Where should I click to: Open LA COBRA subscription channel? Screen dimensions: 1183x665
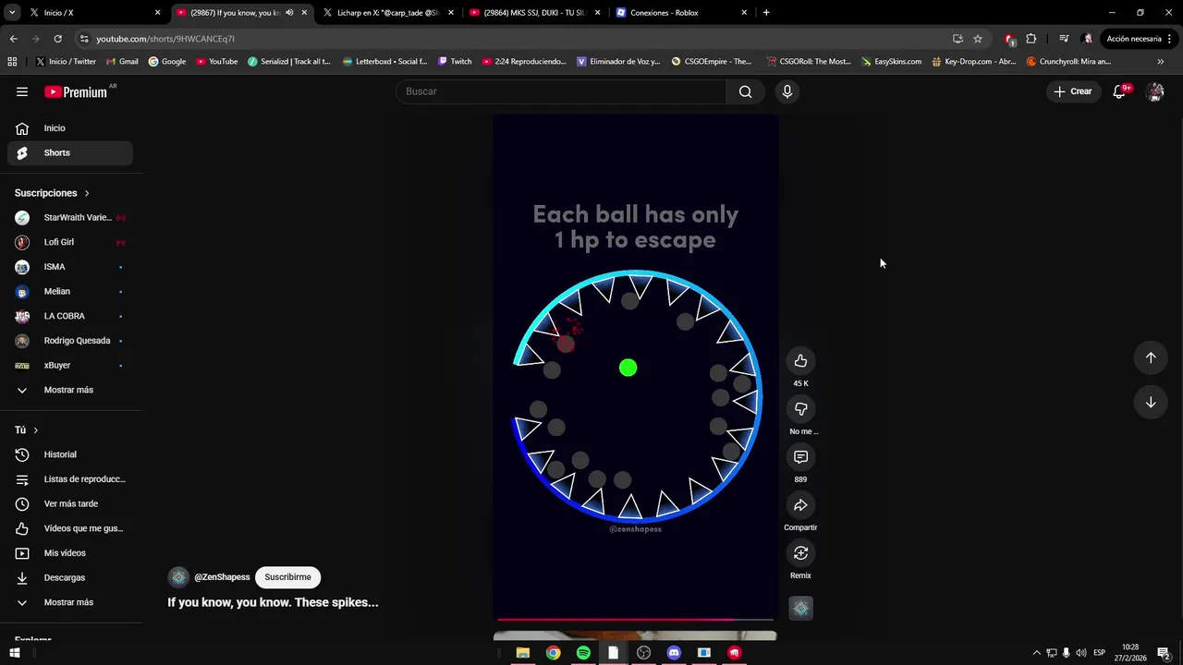click(70, 316)
